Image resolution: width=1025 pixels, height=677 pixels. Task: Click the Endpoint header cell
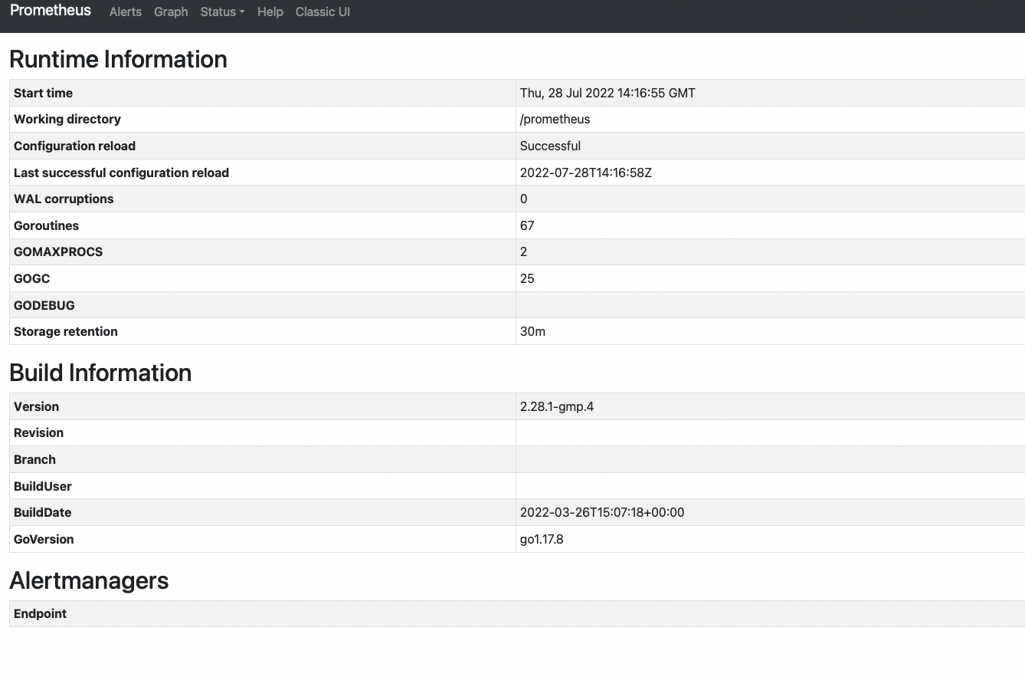tap(40, 613)
